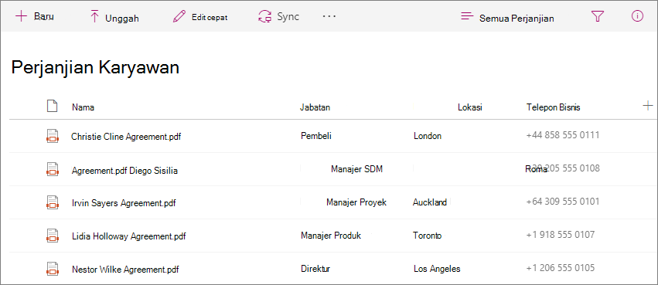Click PDF icon for Lidia Holloway Agreement
The image size is (658, 285).
pyautogui.click(x=52, y=236)
